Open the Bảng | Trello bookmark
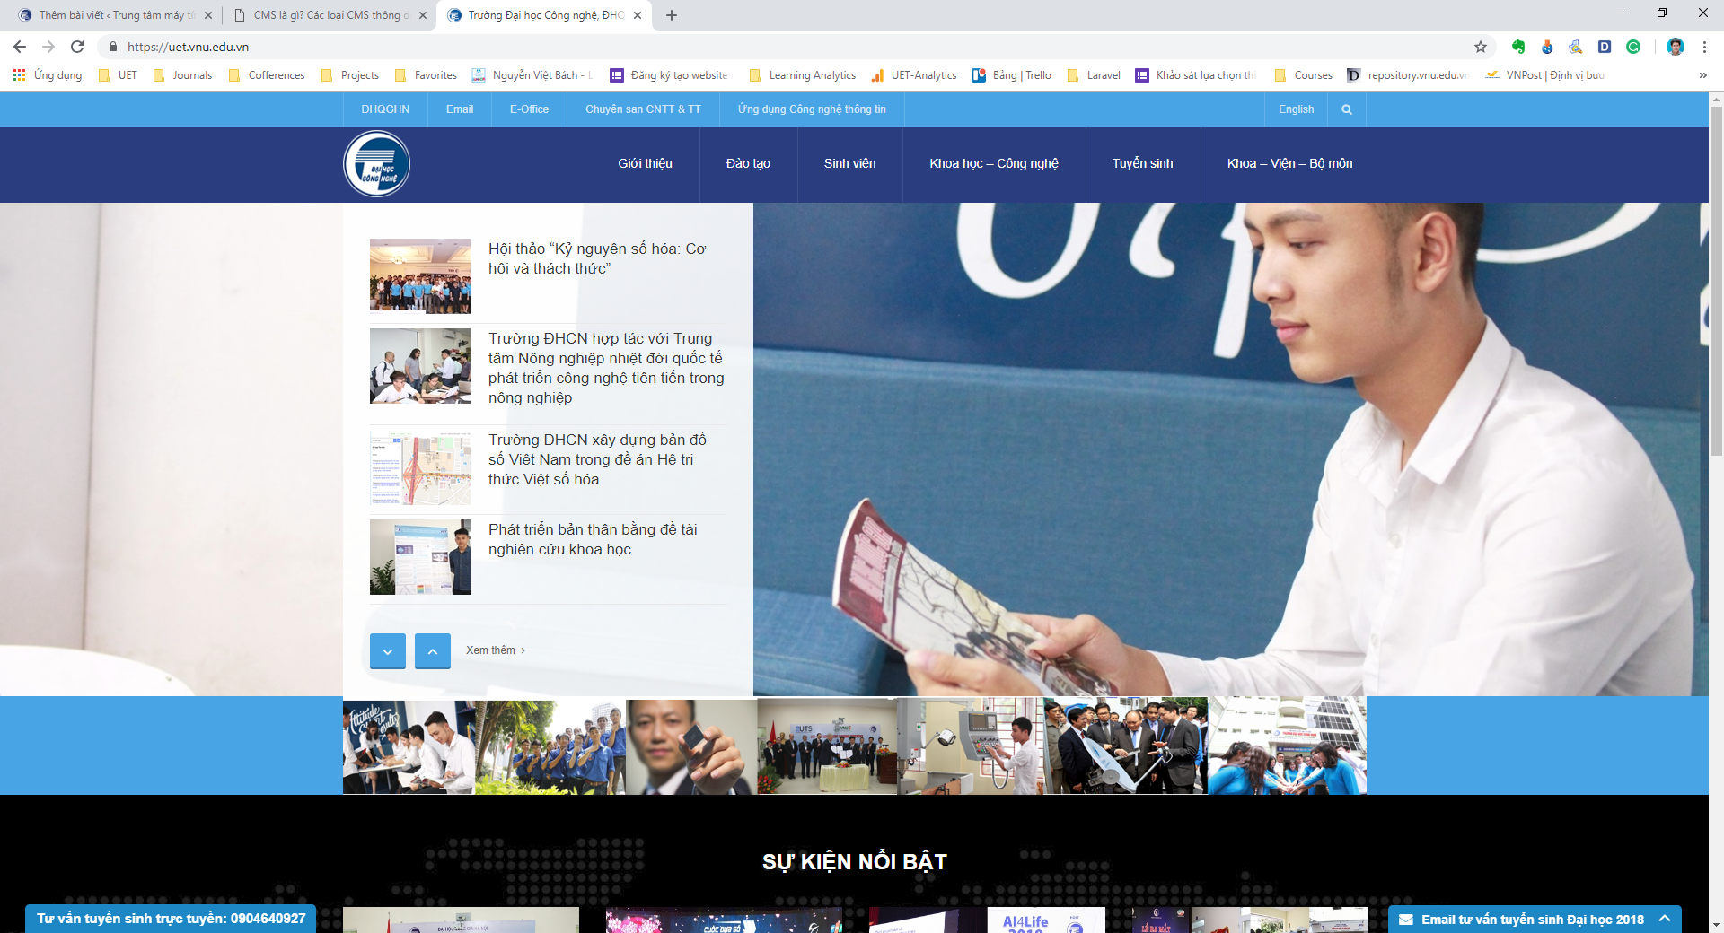The width and height of the screenshot is (1724, 933). pyautogui.click(x=1010, y=75)
